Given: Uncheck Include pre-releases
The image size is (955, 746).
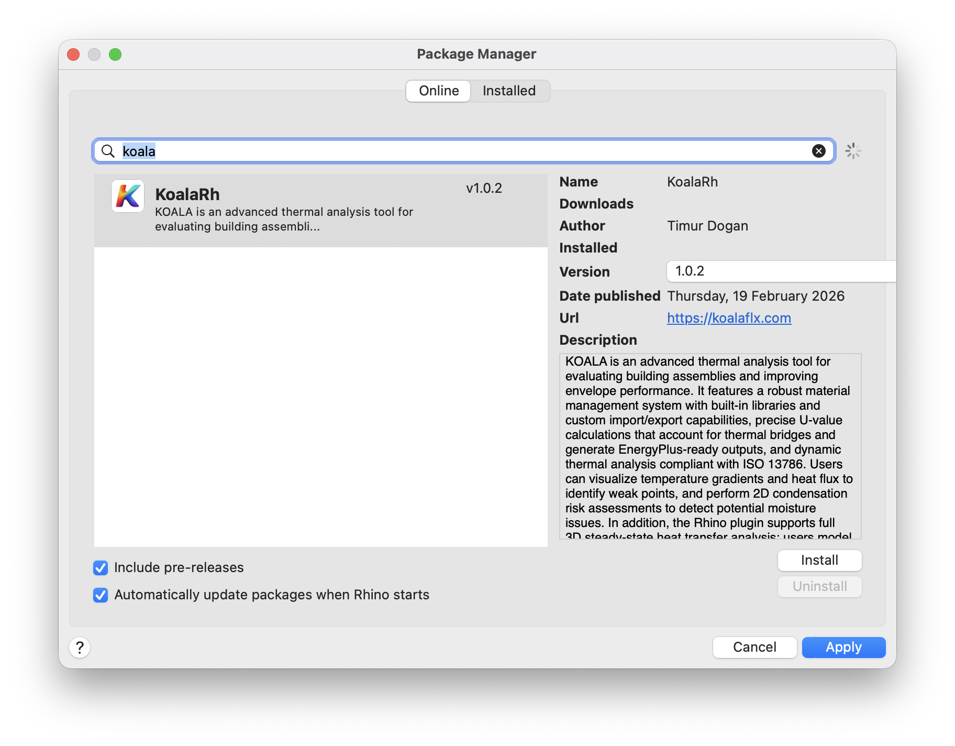Looking at the screenshot, I should tap(100, 568).
